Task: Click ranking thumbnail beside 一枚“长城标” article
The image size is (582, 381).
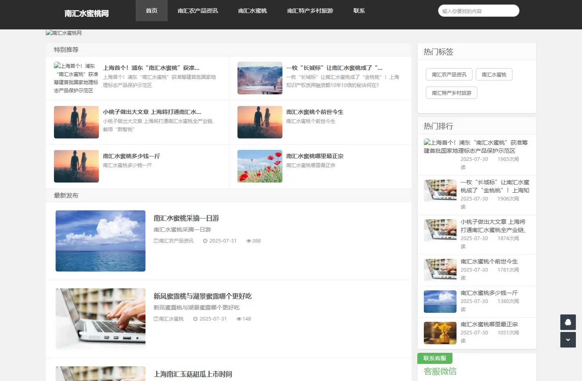Action: tap(440, 191)
